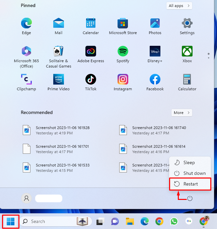The height and width of the screenshot is (229, 217).
Task: Expand the All apps list
Action: [x=179, y=6]
